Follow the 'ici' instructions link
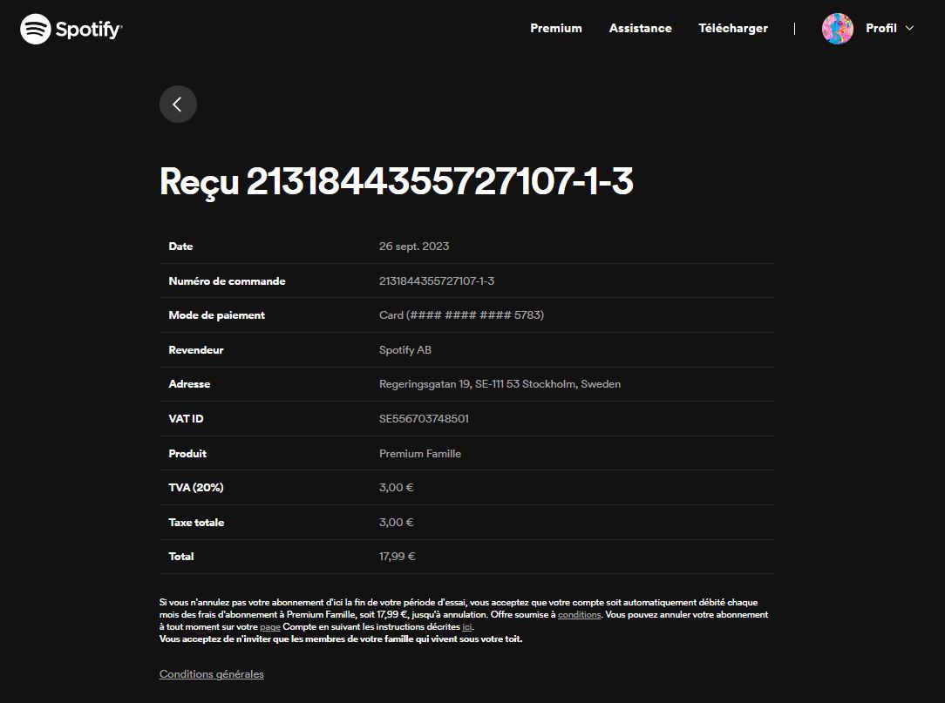 coord(467,627)
